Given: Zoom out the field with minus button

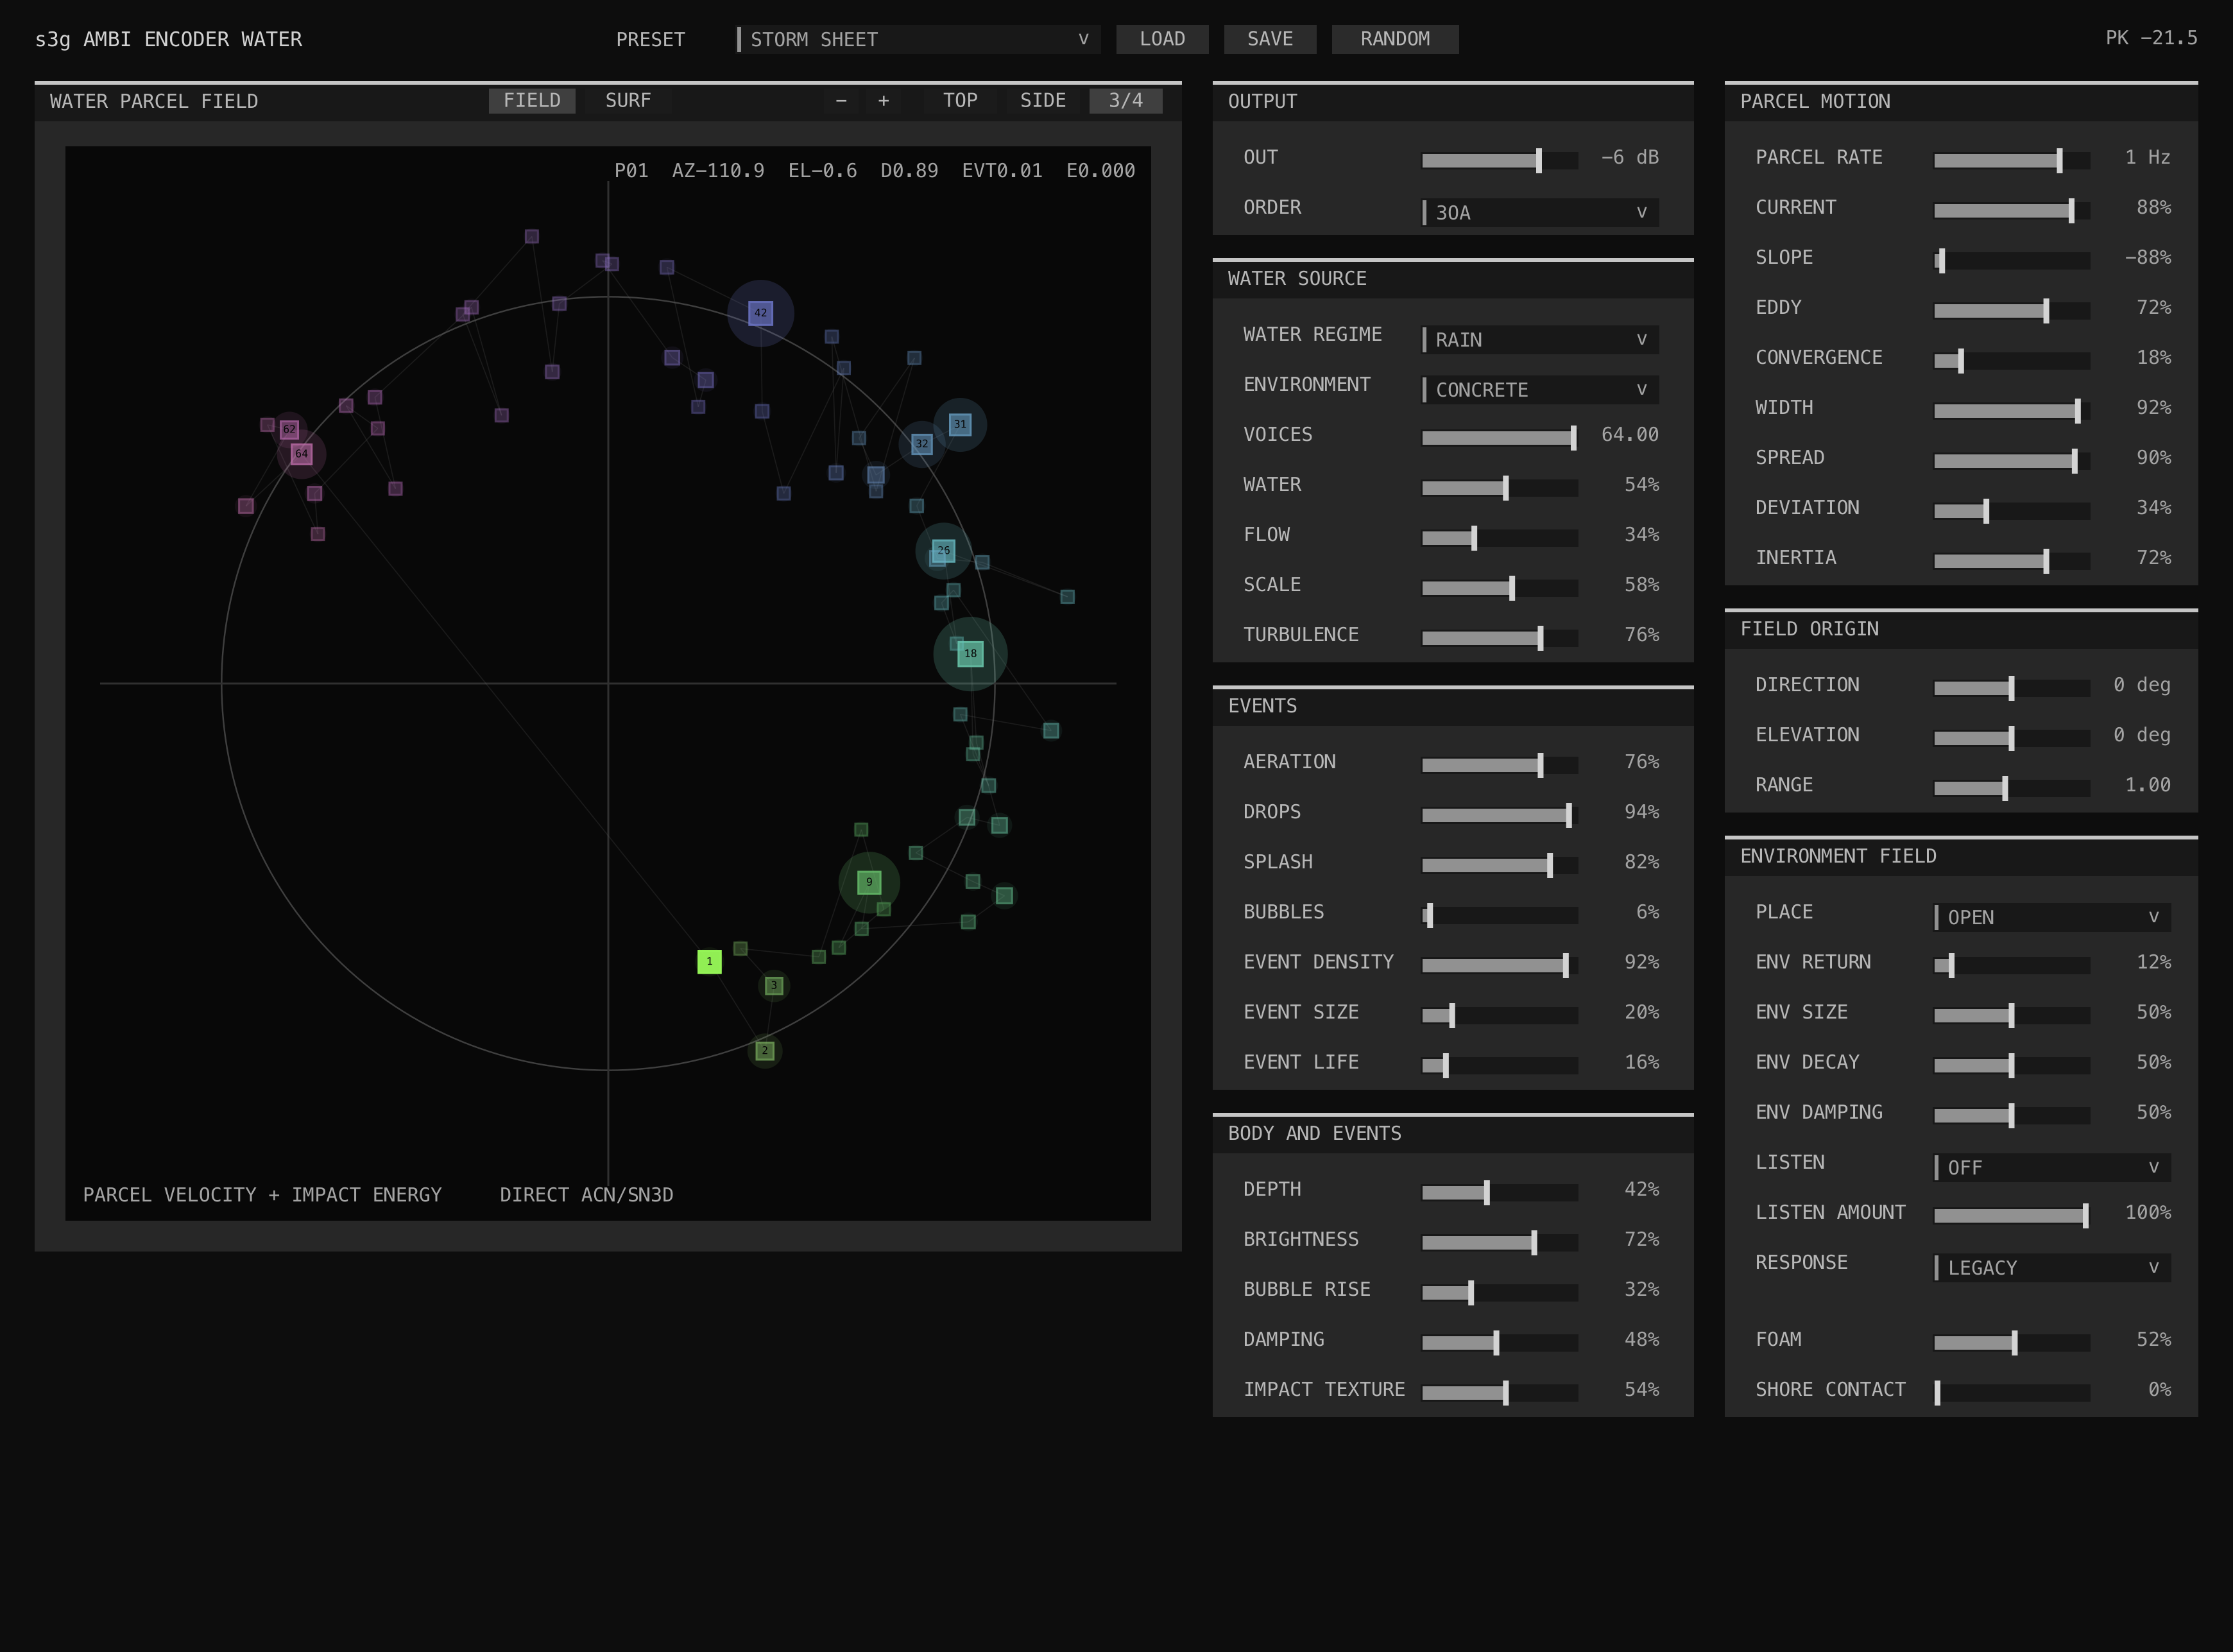Looking at the screenshot, I should point(842,101).
